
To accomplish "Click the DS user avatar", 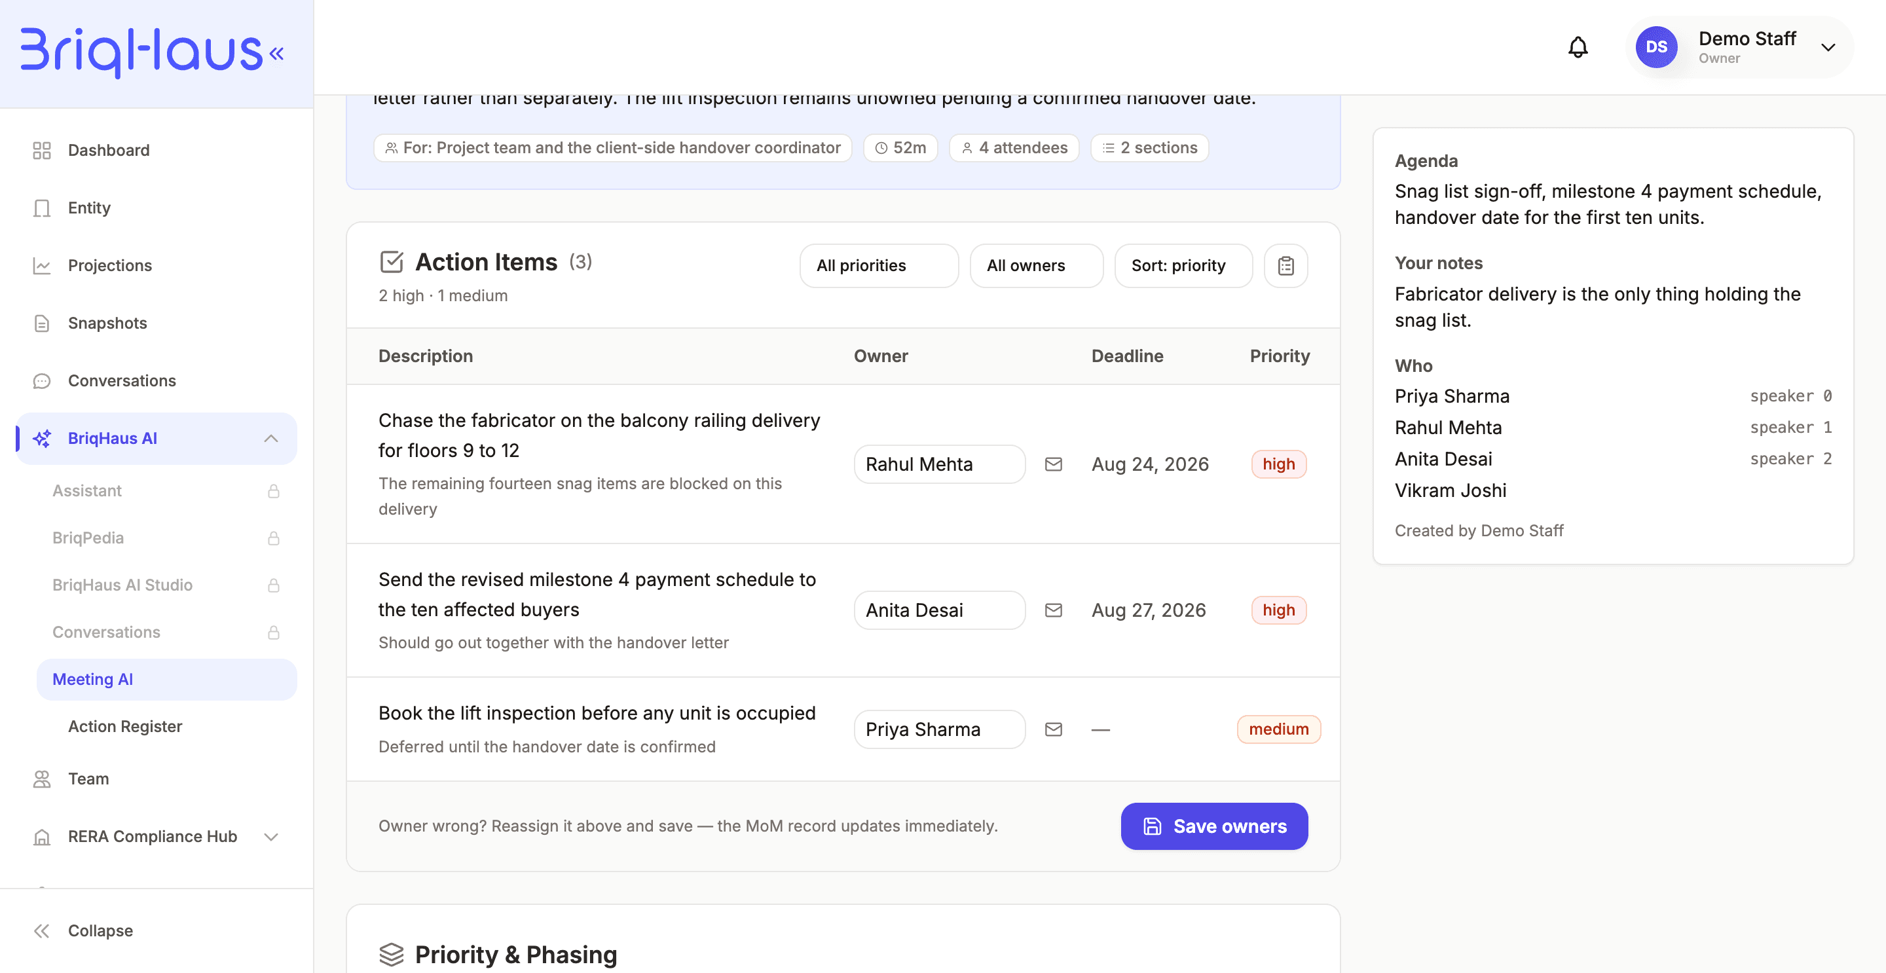I will pos(1656,48).
